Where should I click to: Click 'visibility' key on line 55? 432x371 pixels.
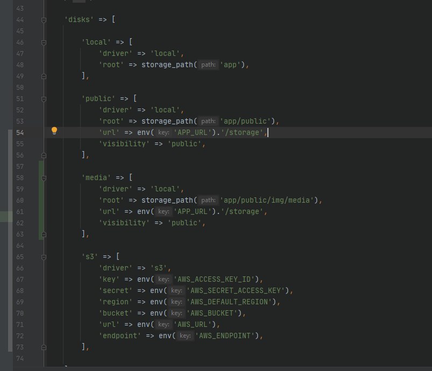click(124, 144)
